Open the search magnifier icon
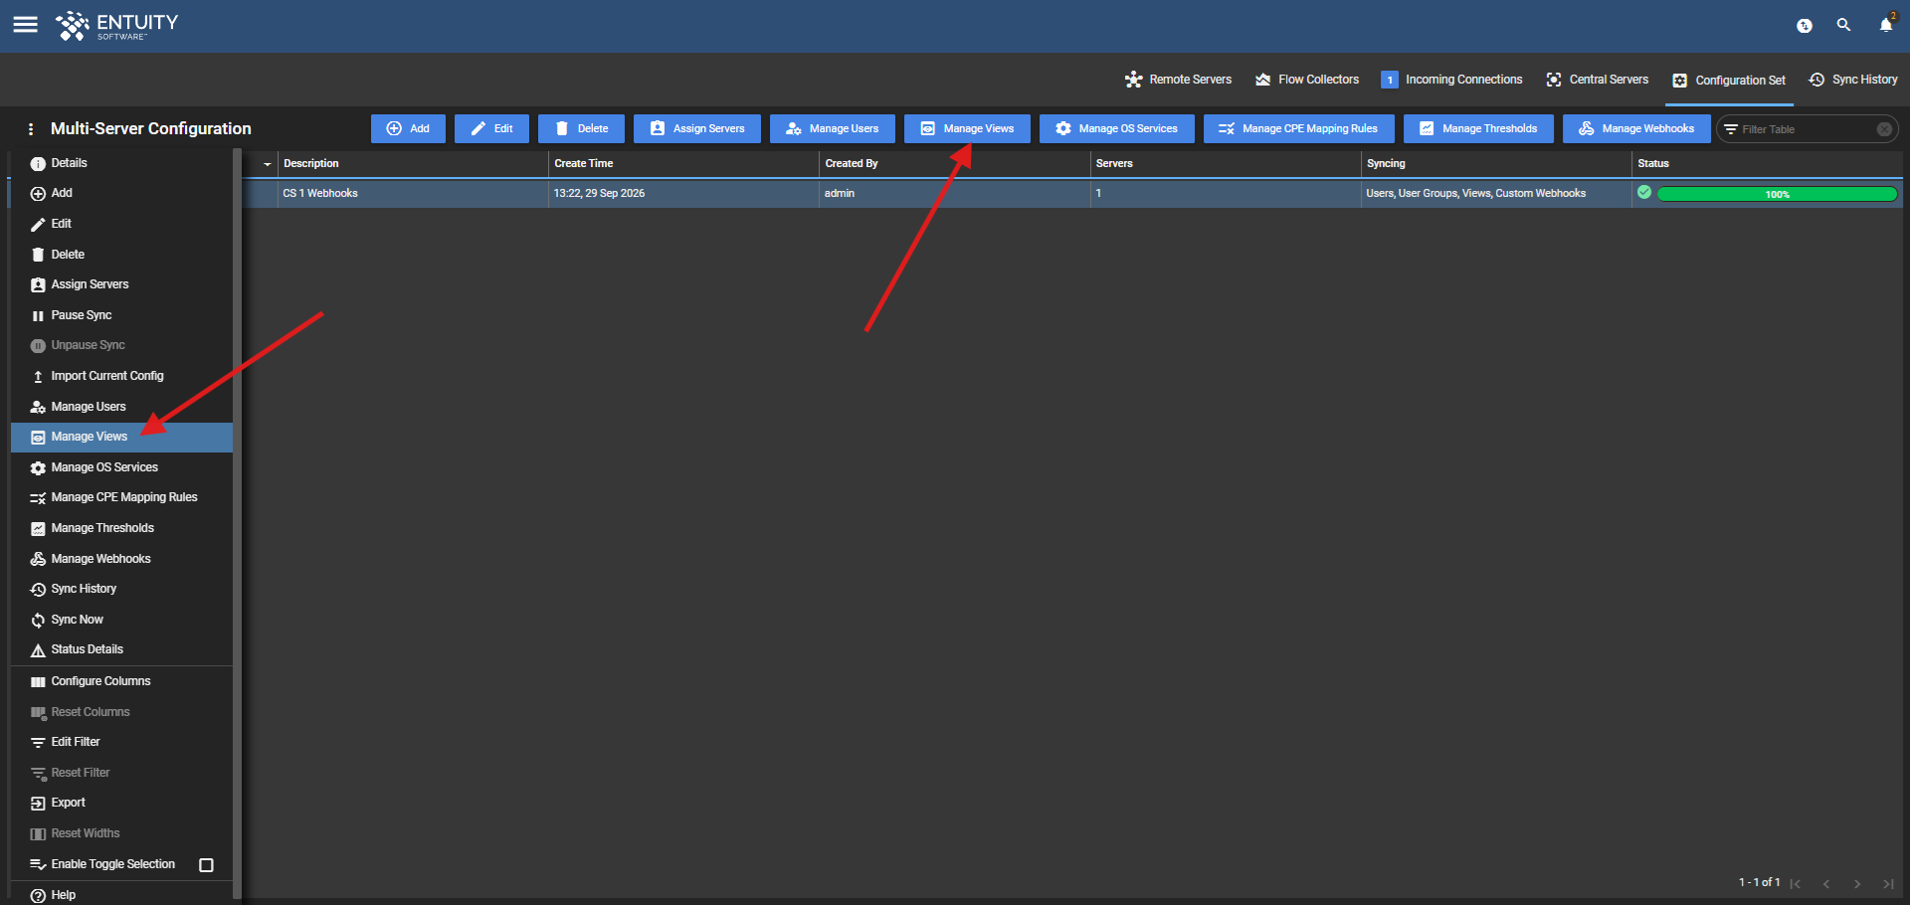 click(x=1843, y=25)
